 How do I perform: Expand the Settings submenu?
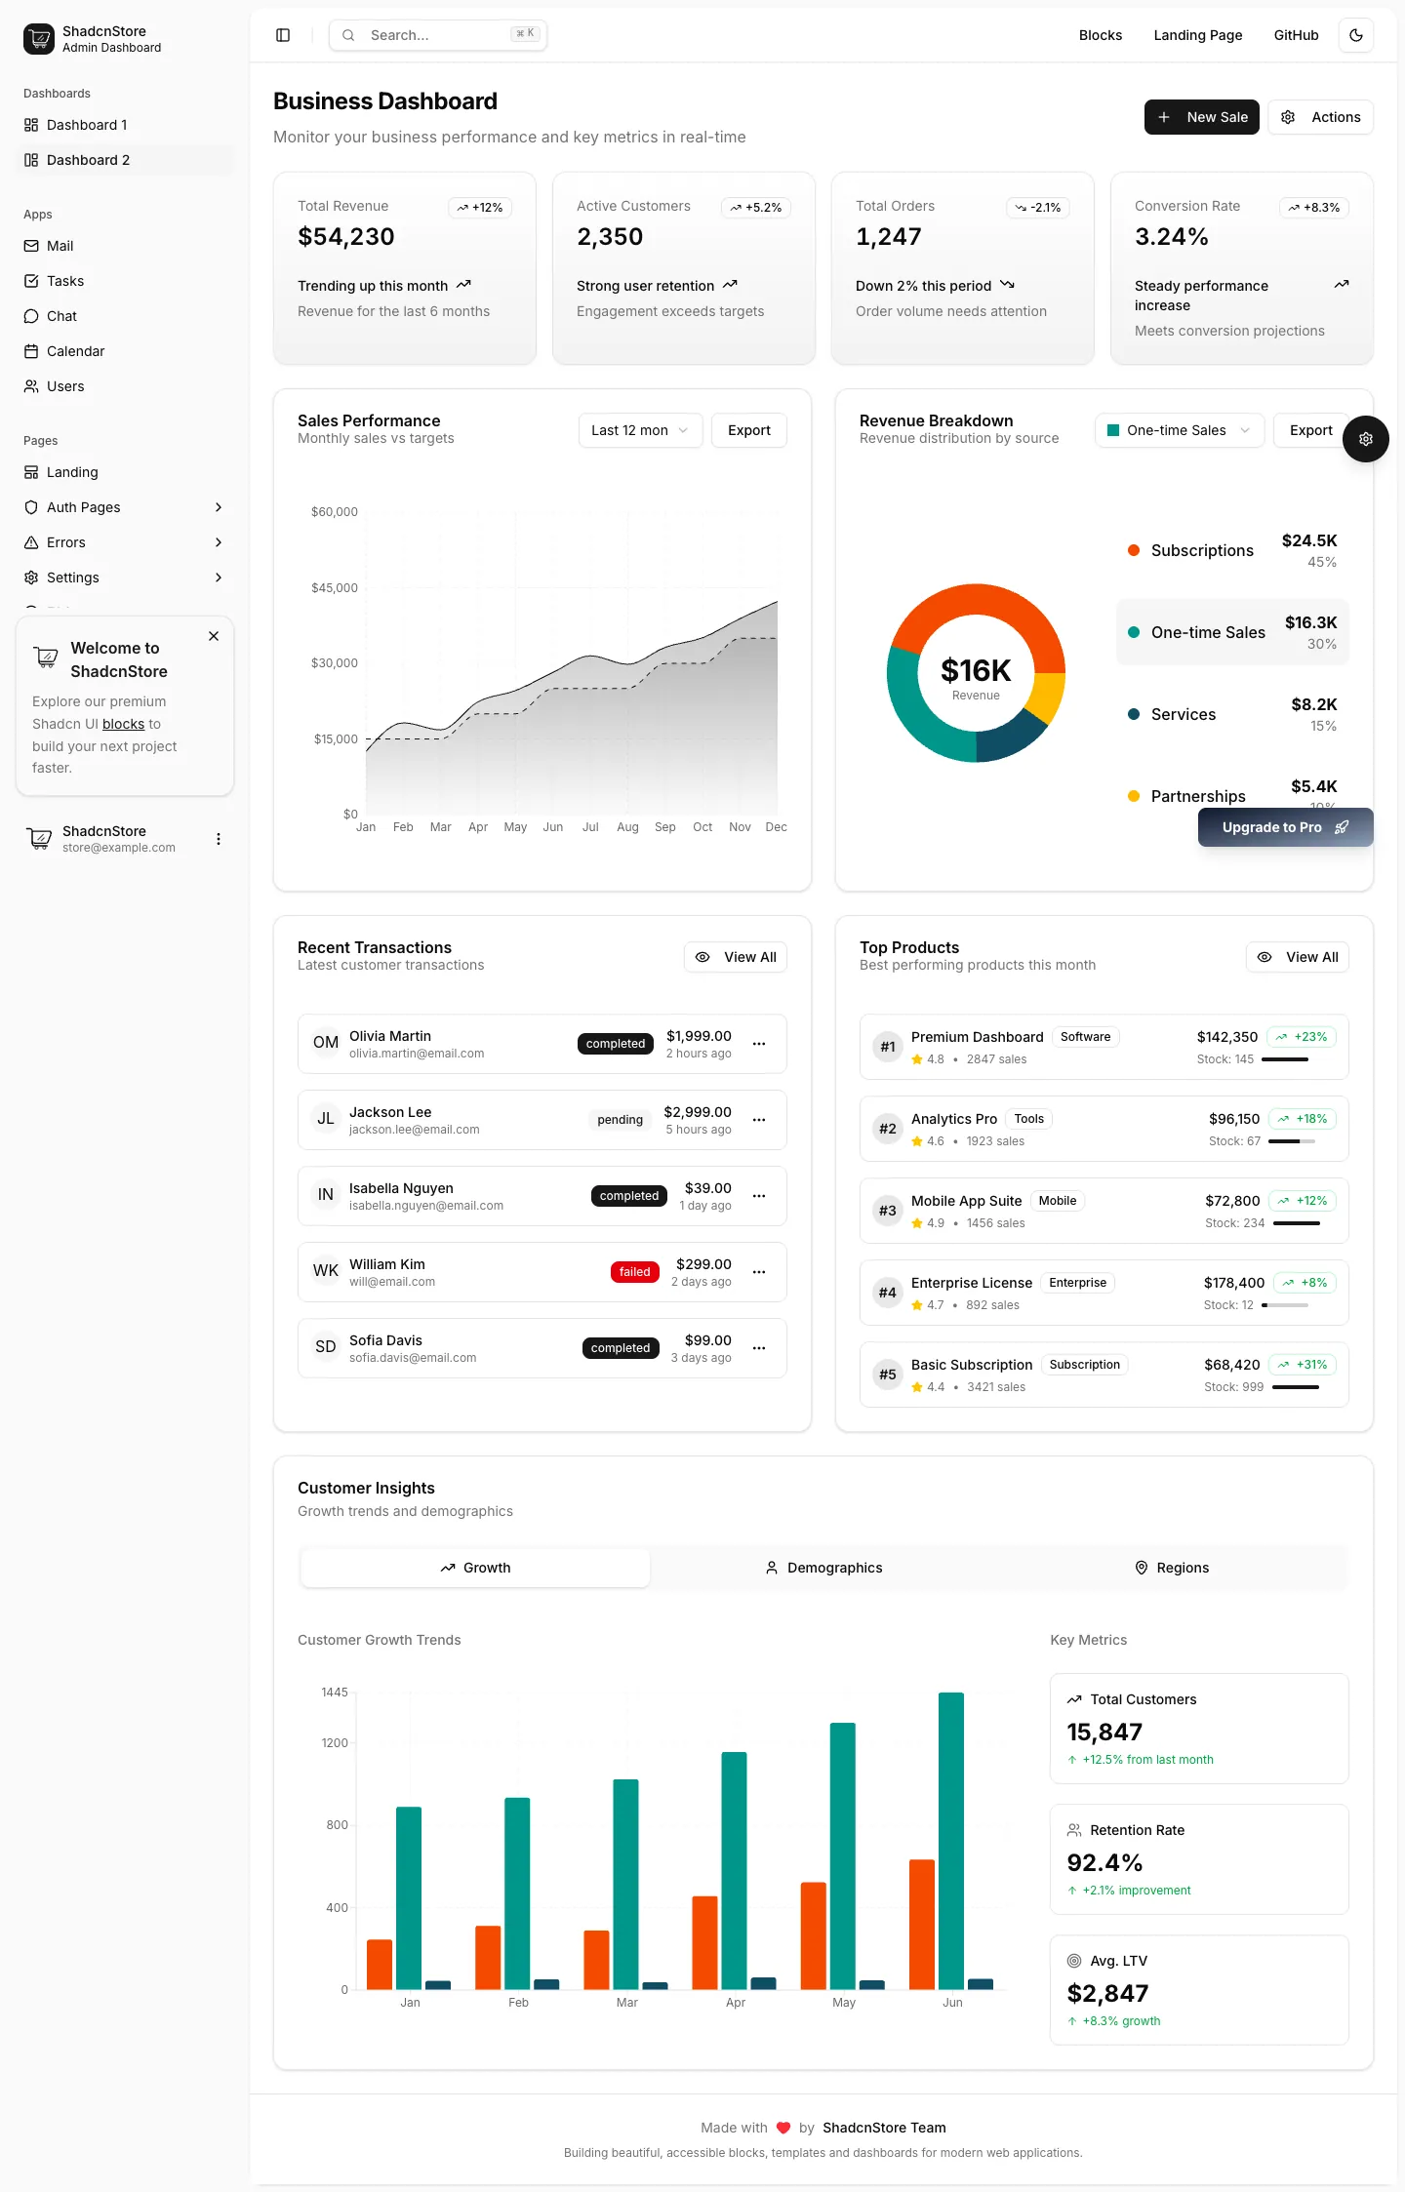pos(125,578)
